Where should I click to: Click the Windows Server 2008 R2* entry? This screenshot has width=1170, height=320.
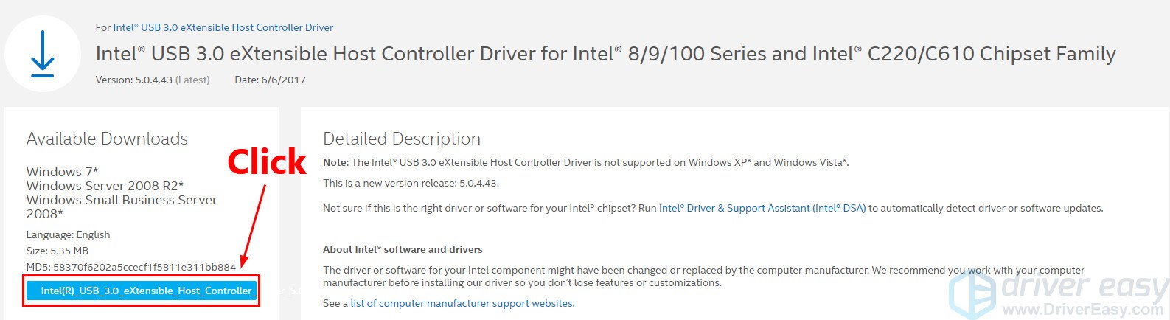(x=105, y=186)
